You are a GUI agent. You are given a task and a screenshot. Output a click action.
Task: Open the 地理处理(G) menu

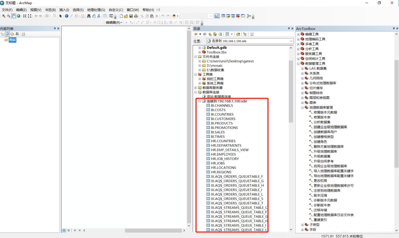(96, 10)
